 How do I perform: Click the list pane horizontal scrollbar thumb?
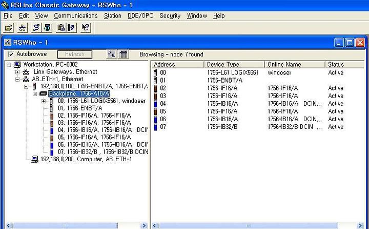[248, 226]
